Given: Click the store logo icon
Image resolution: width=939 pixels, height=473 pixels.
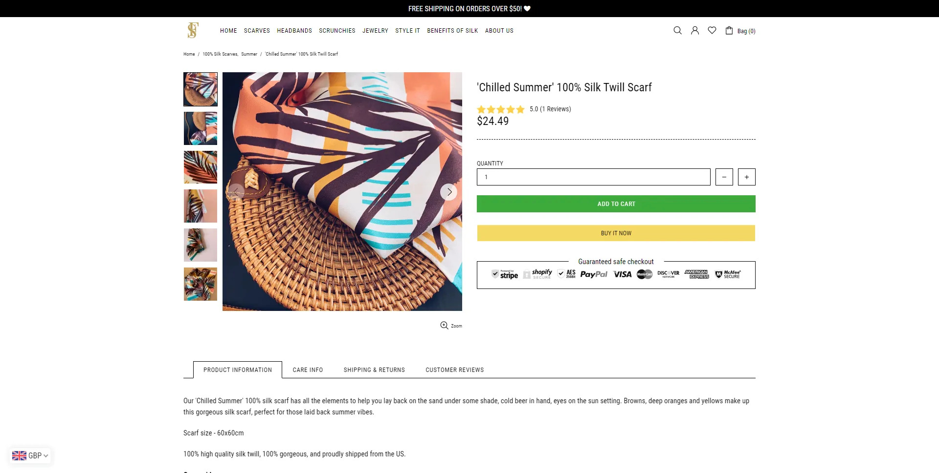Looking at the screenshot, I should (x=193, y=30).
